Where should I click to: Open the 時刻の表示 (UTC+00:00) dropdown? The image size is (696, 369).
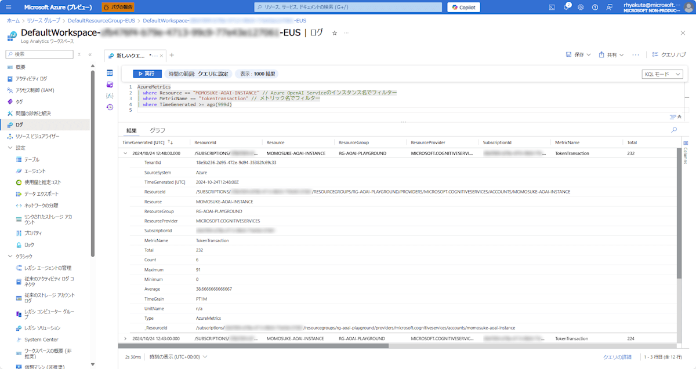click(x=179, y=357)
